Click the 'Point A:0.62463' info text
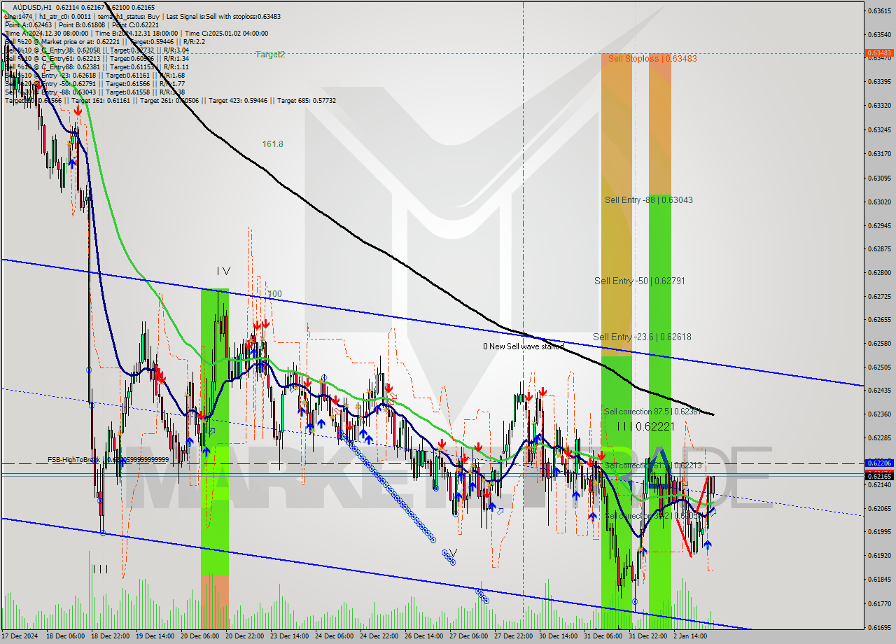896x644 pixels. click(x=28, y=24)
